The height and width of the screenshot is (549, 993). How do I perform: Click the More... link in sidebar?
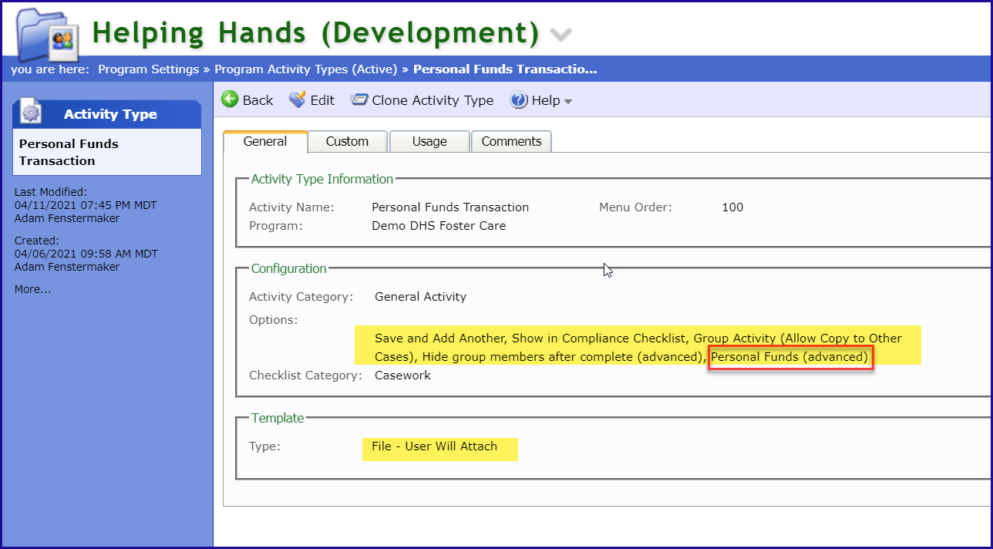click(32, 289)
